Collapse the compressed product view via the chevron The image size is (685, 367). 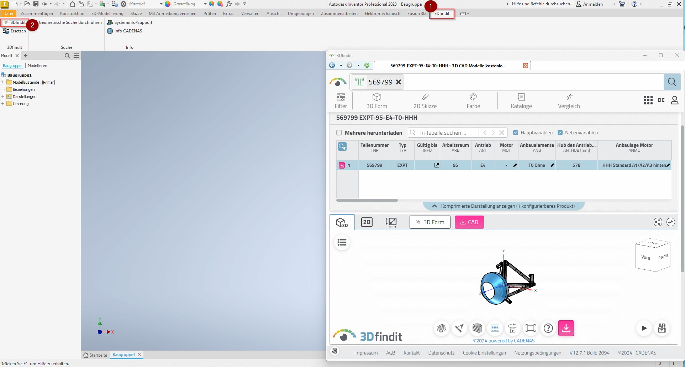point(434,206)
